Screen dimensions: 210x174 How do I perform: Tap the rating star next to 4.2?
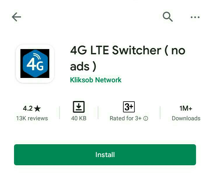(x=37, y=108)
